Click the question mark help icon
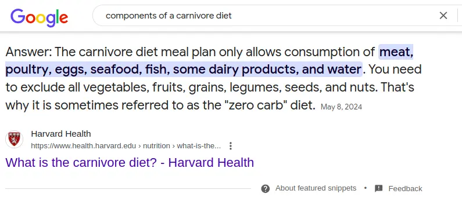The width and height of the screenshot is (462, 212). 265,188
